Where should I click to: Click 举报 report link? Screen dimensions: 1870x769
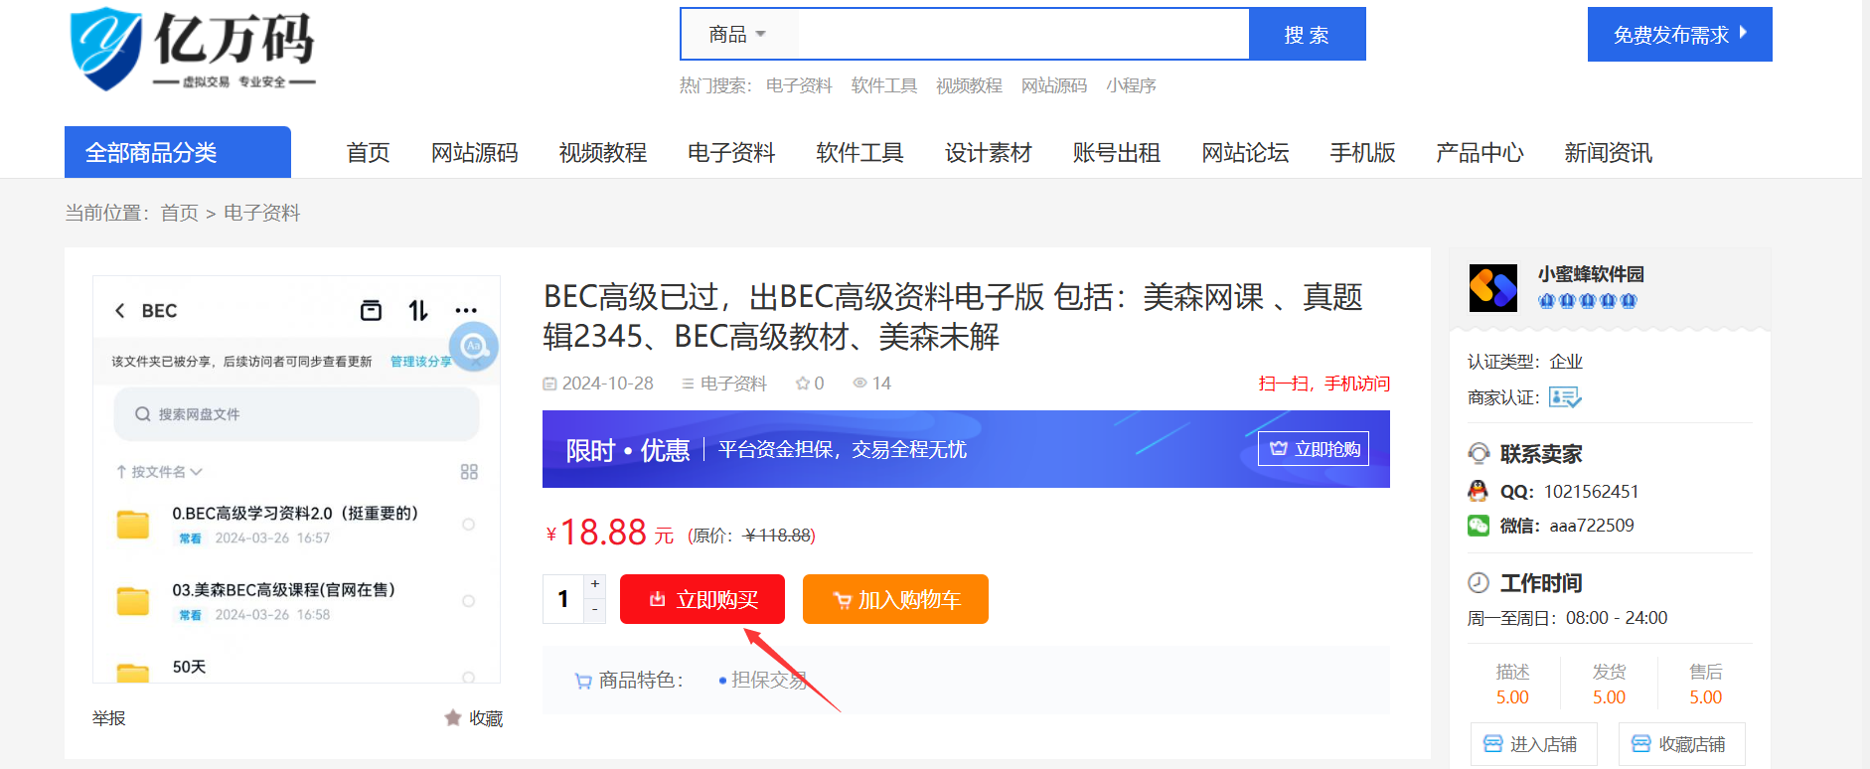coord(109,718)
